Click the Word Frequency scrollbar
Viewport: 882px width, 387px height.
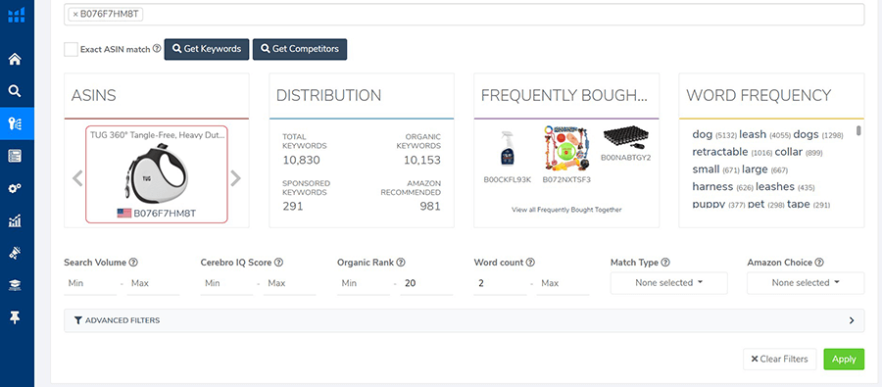click(x=858, y=131)
